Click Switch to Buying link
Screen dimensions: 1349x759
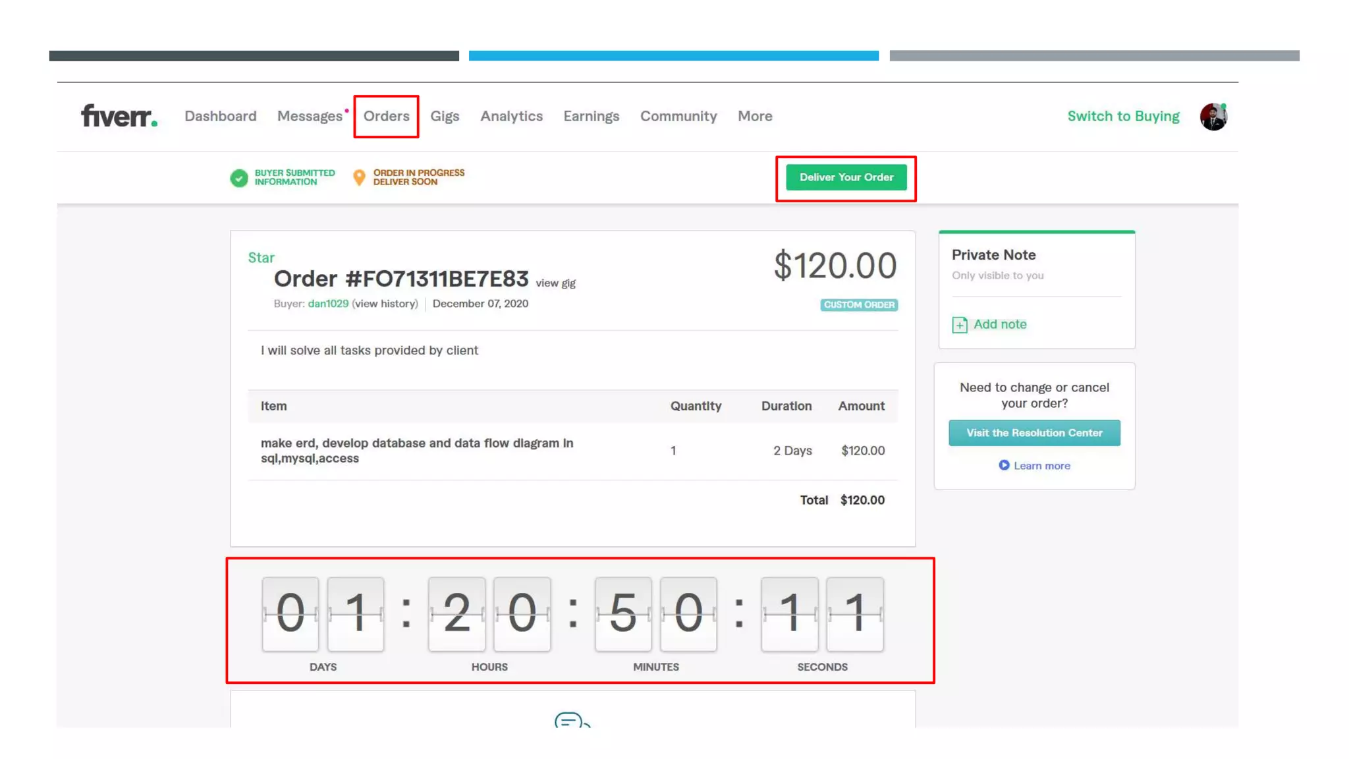click(1123, 116)
